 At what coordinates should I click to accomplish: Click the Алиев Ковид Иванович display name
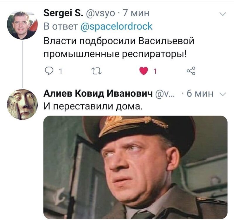point(98,94)
